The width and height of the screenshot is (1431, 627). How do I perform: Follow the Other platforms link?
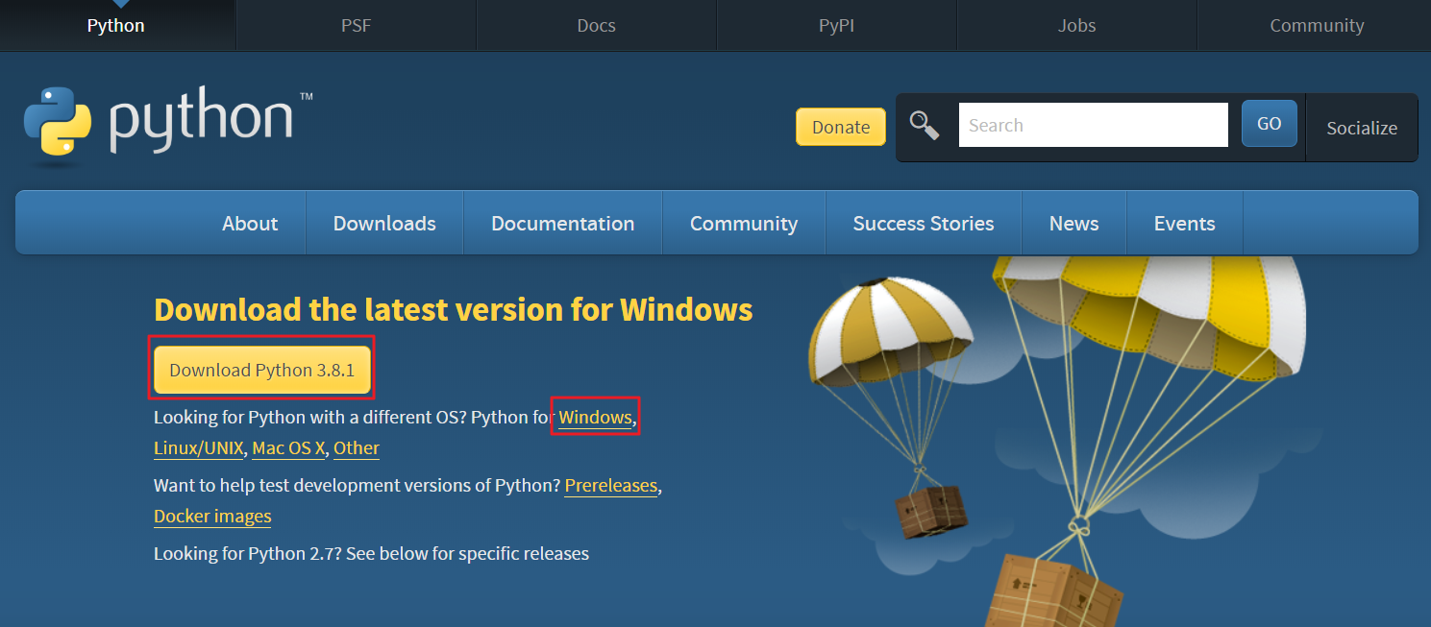point(357,448)
